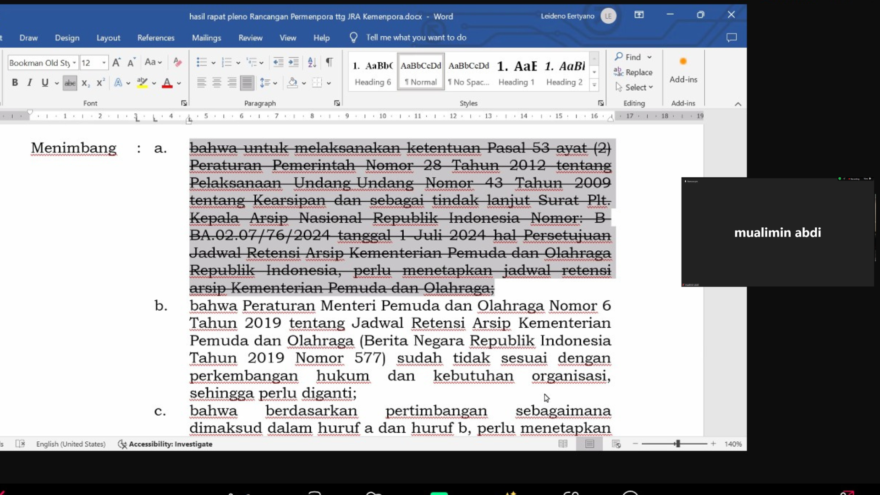Click Select button in Editing
Image resolution: width=880 pixels, height=495 pixels.
(634, 87)
